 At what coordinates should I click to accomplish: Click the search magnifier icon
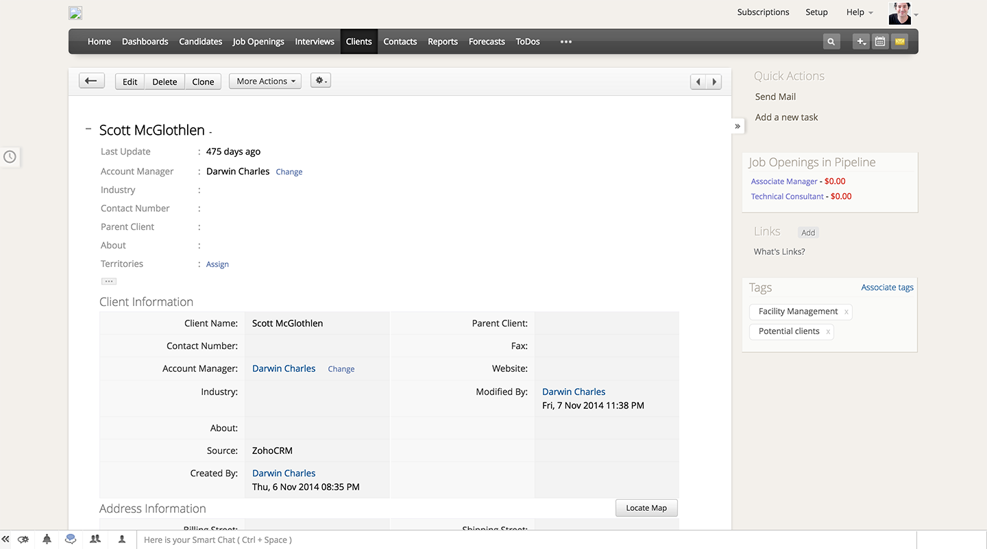pos(831,42)
